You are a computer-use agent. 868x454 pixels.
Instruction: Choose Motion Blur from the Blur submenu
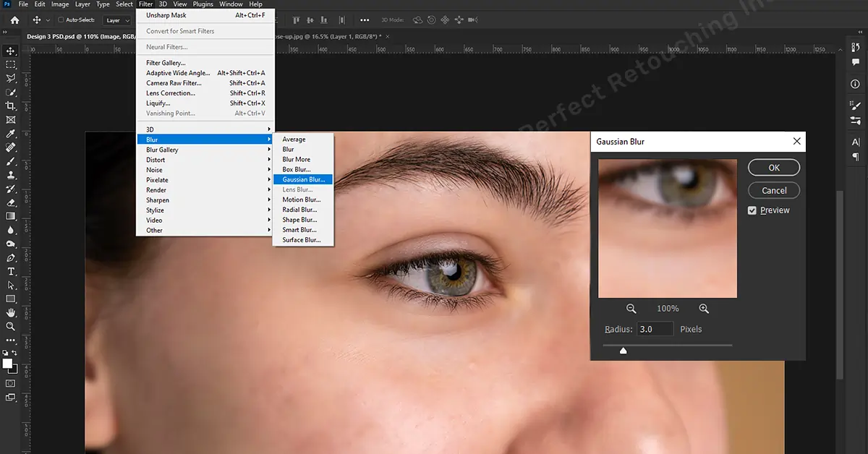tap(302, 200)
